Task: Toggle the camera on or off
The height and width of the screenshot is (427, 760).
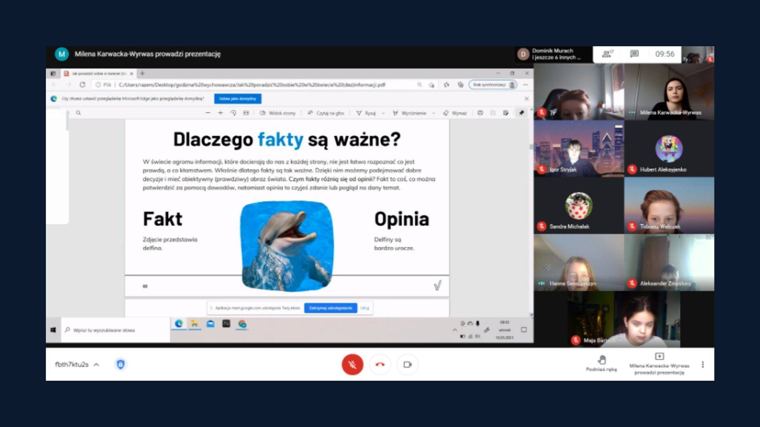Action: point(407,365)
